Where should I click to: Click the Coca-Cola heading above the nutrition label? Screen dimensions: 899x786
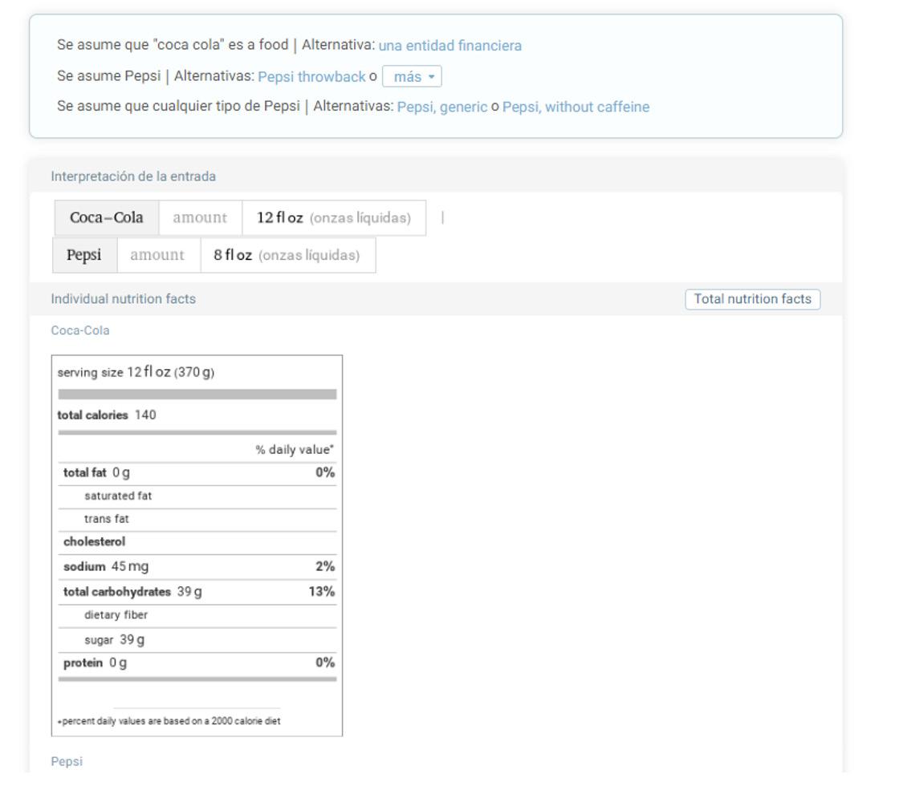point(80,330)
